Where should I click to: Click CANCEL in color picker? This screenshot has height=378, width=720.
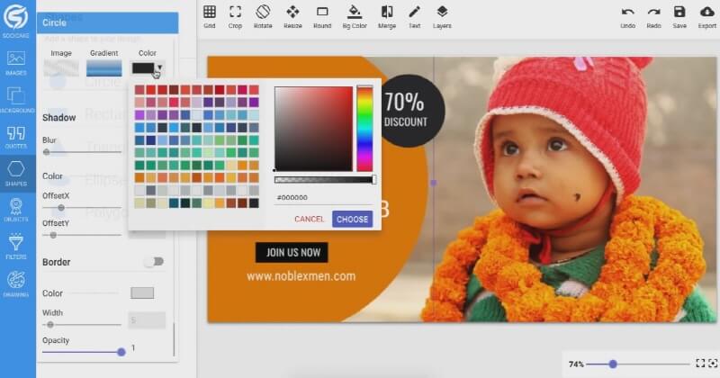click(309, 219)
